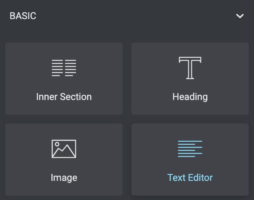
Task: Click the highlighted "Text Editor" label
Action: point(190,177)
